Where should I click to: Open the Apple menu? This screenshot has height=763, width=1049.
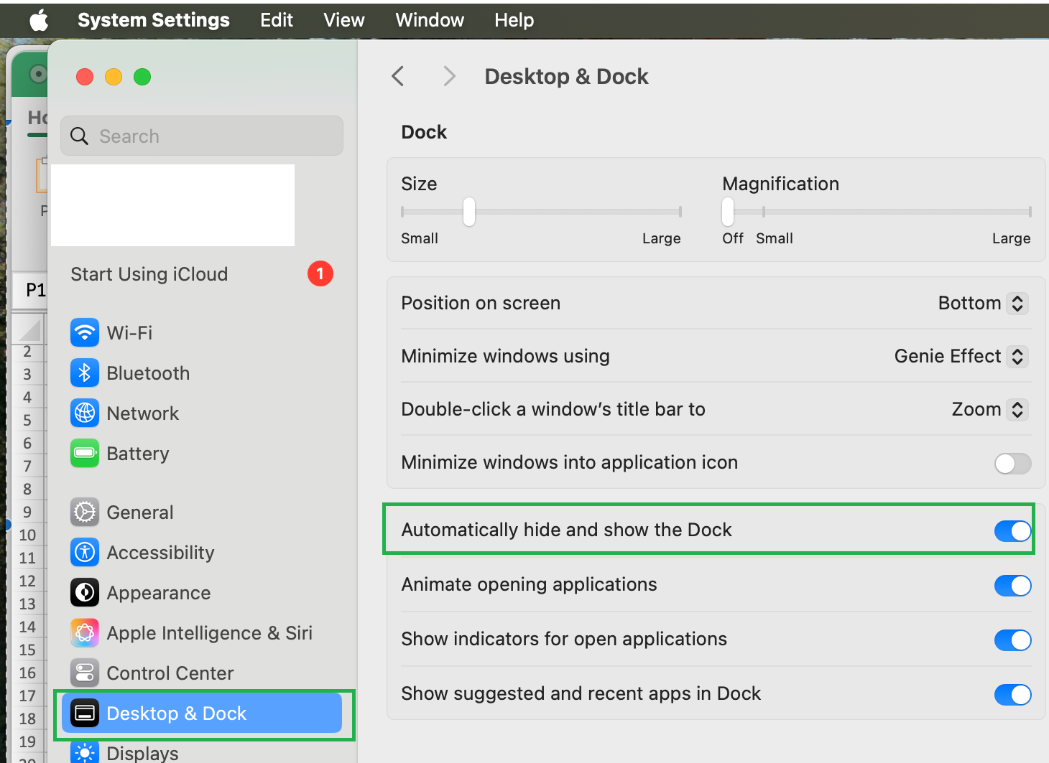(x=39, y=19)
